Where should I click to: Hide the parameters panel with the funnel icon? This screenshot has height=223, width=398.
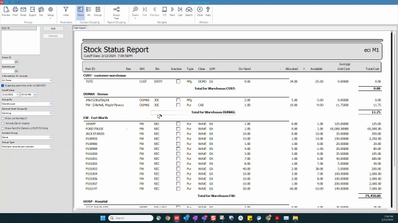pyautogui.click(x=66, y=11)
